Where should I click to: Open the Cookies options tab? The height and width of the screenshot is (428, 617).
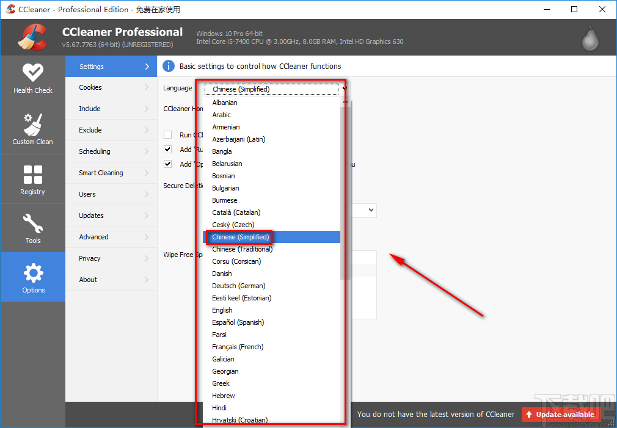click(x=111, y=87)
